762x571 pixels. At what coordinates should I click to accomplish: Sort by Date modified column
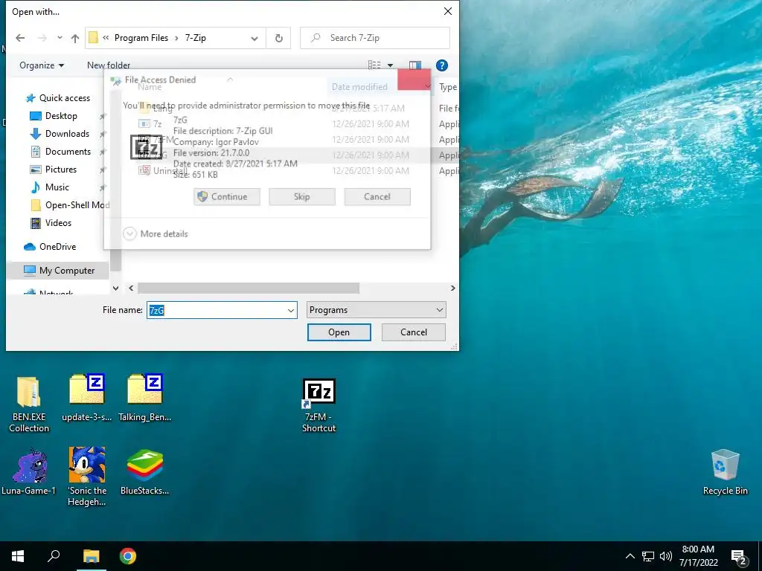click(x=359, y=87)
